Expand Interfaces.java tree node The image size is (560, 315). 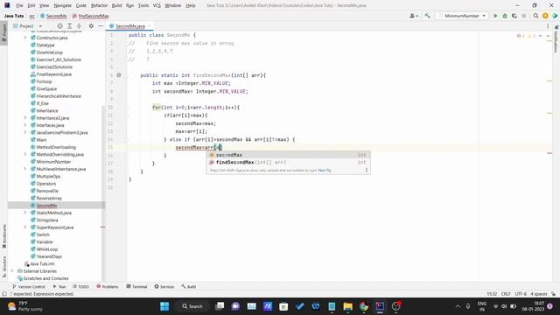click(25, 125)
